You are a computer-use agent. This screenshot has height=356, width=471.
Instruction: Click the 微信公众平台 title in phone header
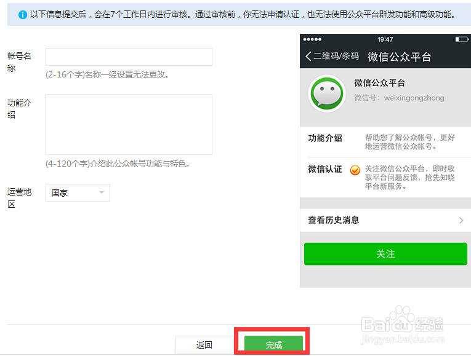tap(400, 57)
